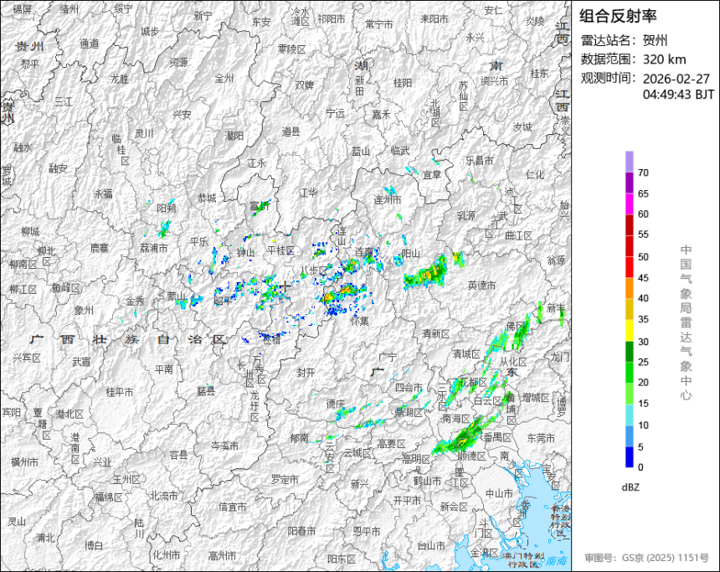Click the blue 0–5 dBZ legend swatch
720x572 pixels.
tap(629, 457)
